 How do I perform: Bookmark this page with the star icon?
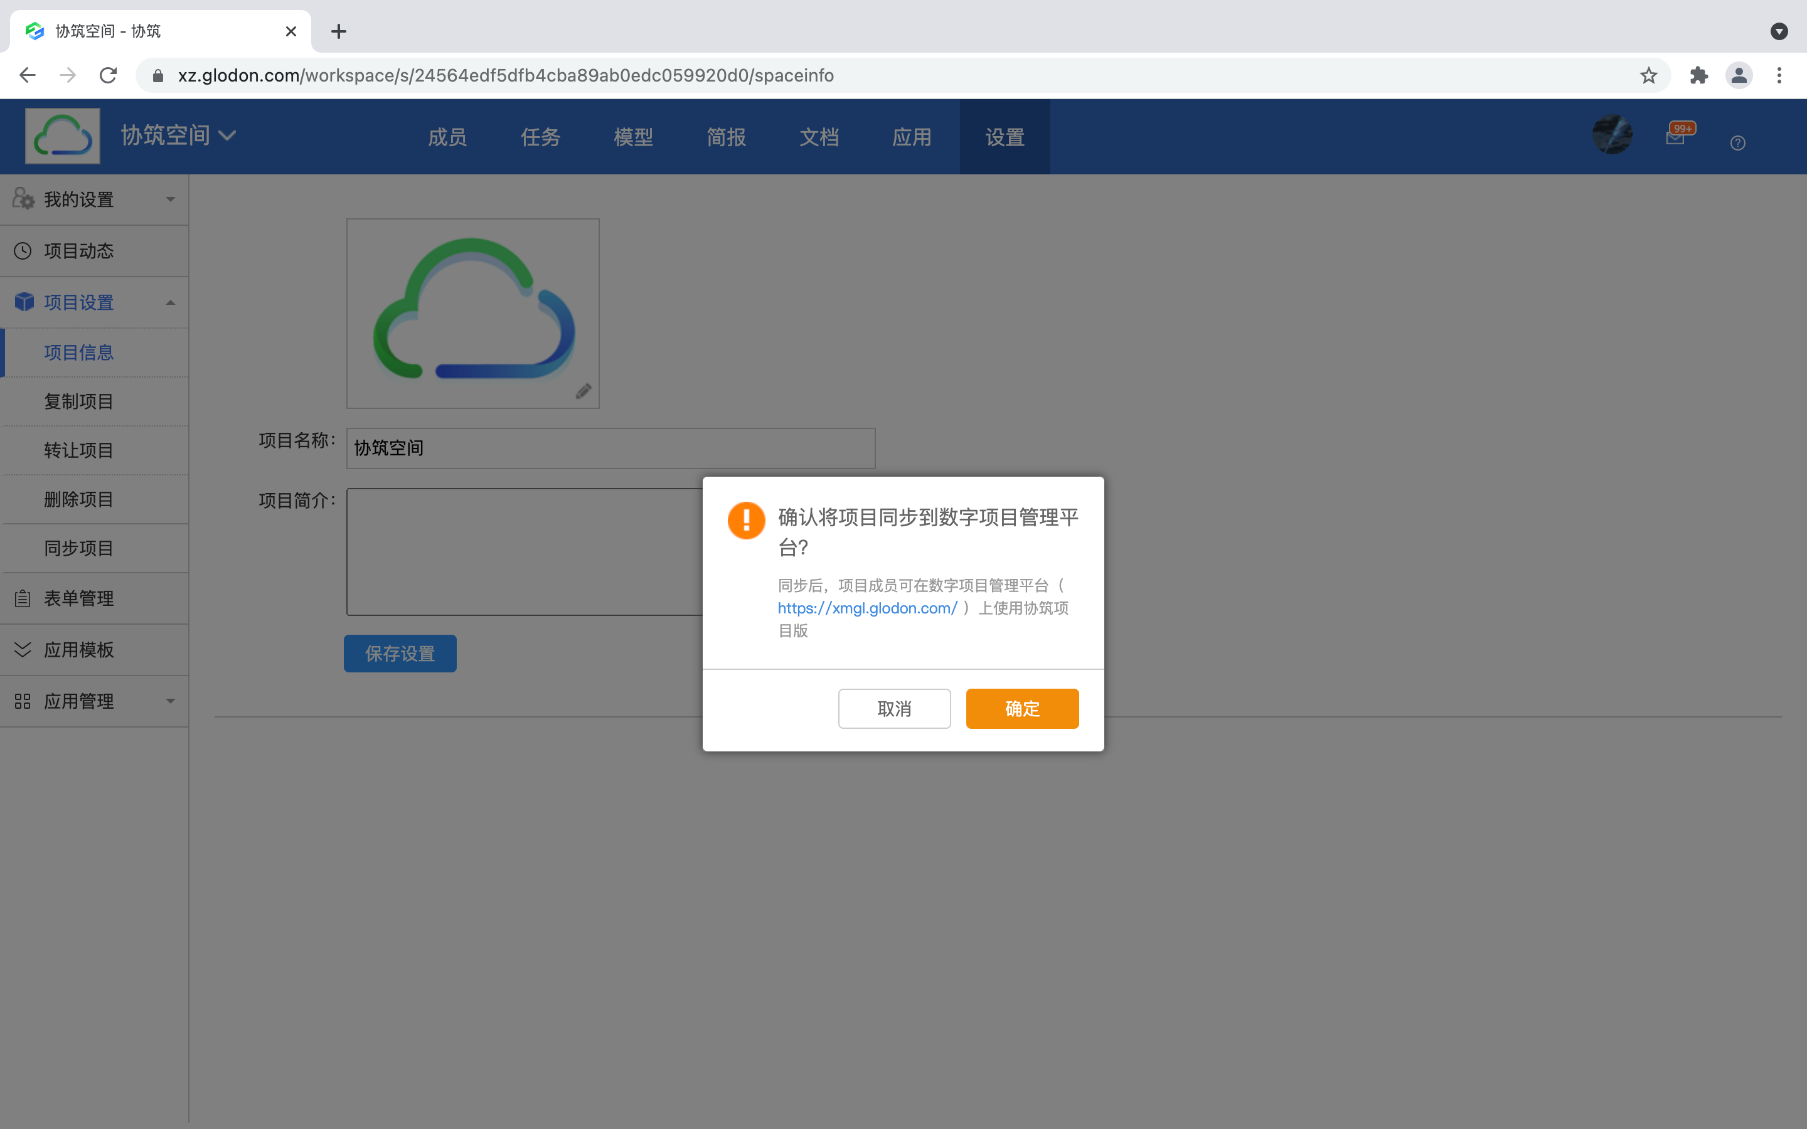tap(1648, 75)
